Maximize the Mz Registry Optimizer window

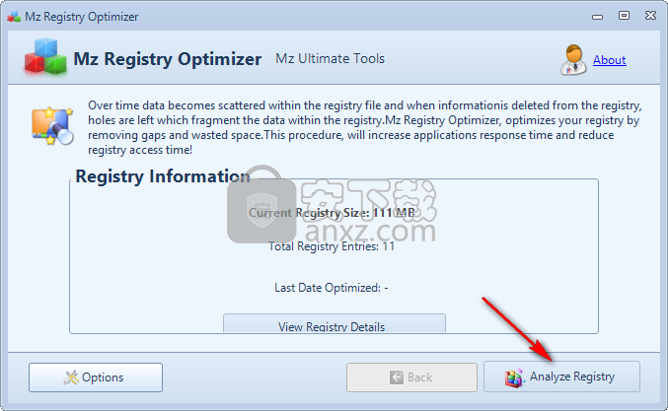[624, 16]
